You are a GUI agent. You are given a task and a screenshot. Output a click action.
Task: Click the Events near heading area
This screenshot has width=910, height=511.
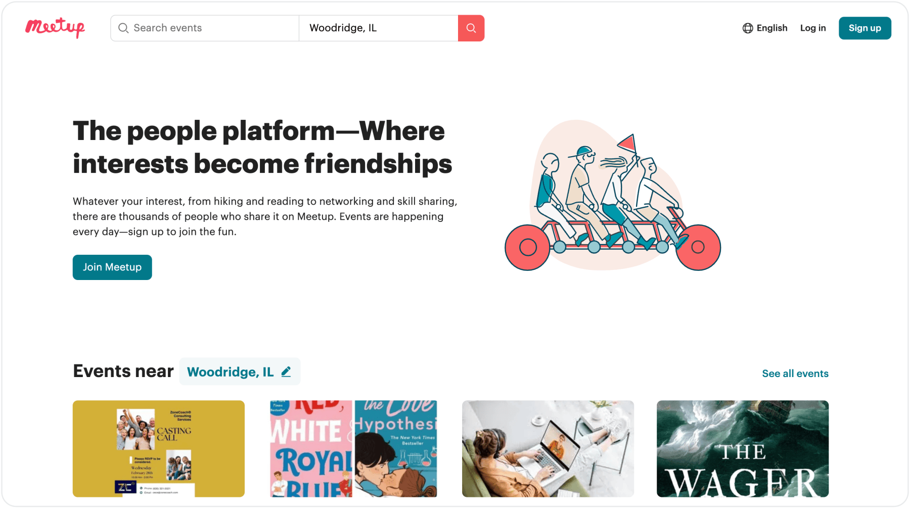(123, 370)
